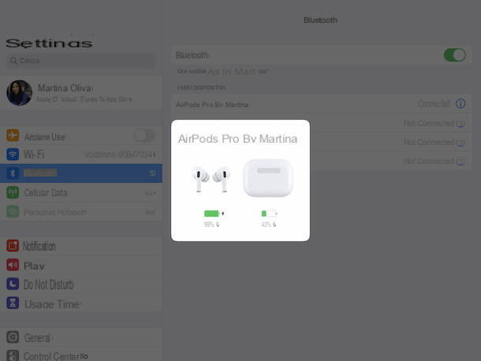
Task: Open Cellular Data settings
Action: (81, 192)
